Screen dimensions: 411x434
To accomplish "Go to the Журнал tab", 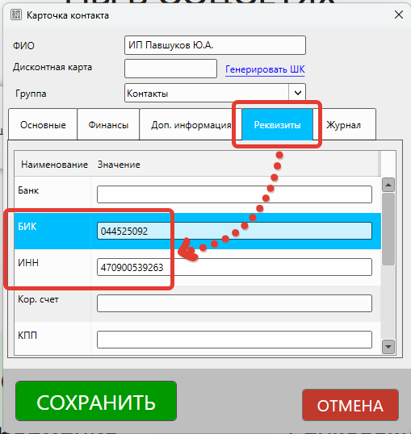I will [x=344, y=125].
